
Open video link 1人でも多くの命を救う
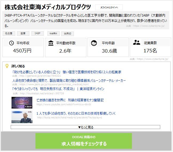[x=76, y=114]
